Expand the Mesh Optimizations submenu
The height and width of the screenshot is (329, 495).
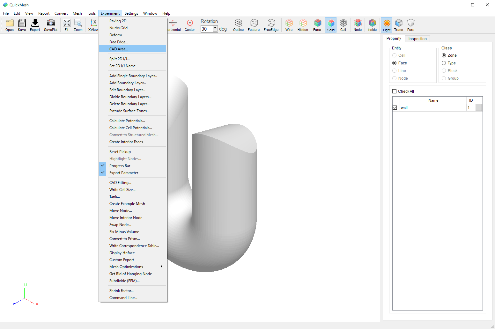pos(132,267)
